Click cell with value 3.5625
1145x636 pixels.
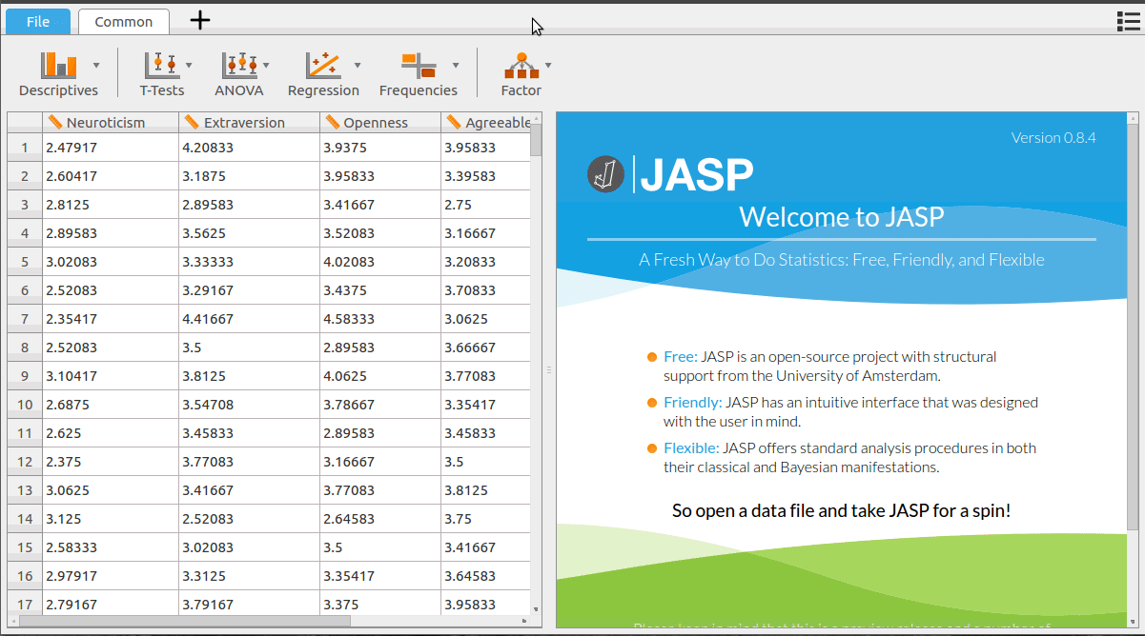point(250,233)
